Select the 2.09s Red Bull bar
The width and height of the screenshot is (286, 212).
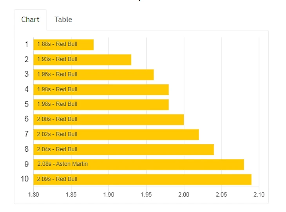click(x=142, y=179)
